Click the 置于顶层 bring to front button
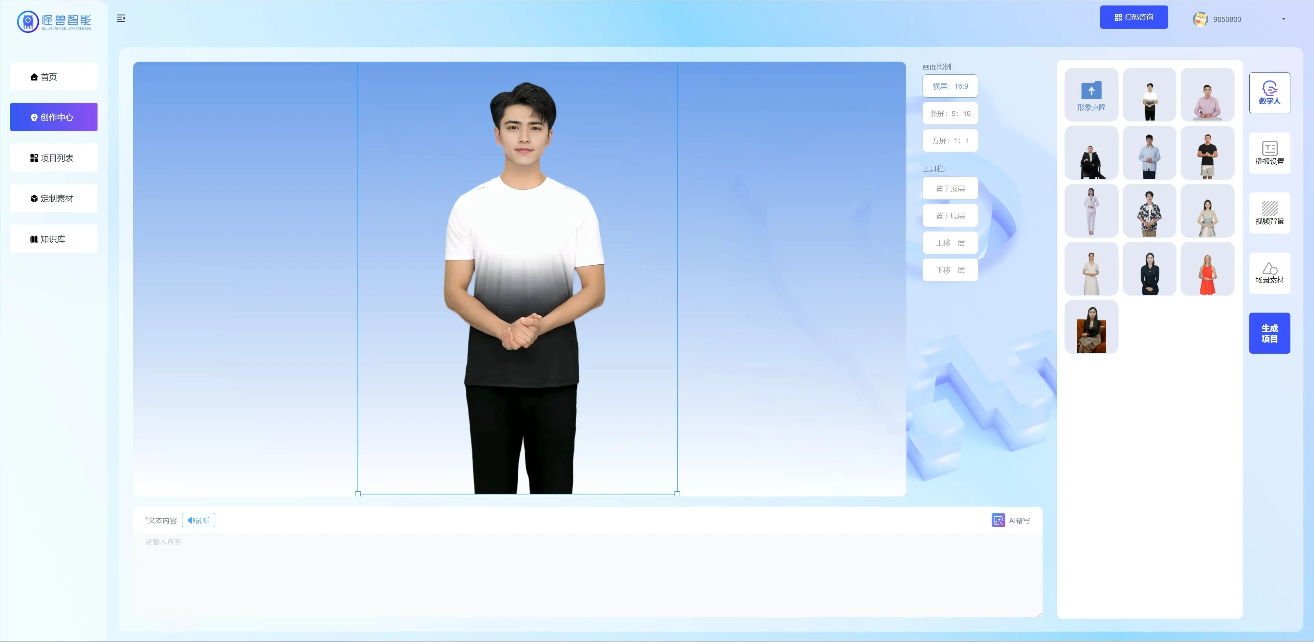 coord(950,188)
